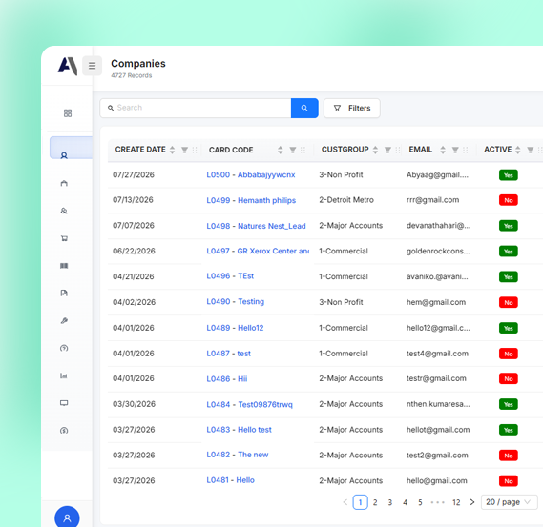Open company L0498 - Natures Nest_Lead
Screen dimensions: 543x527
pos(257,226)
